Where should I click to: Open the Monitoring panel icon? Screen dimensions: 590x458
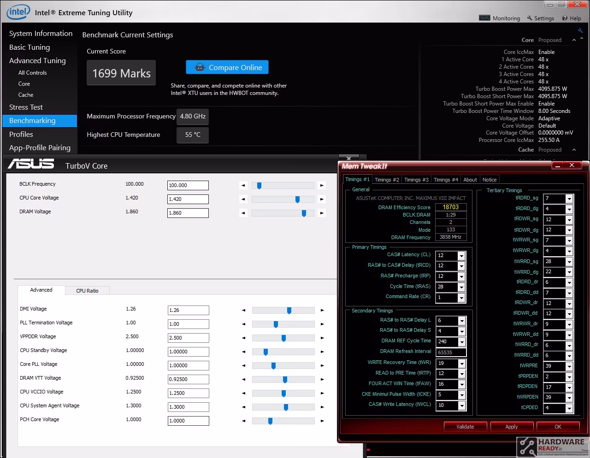click(484, 18)
